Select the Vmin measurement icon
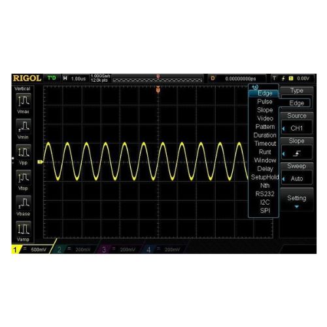The height and width of the screenshot is (327, 327). pos(24,126)
